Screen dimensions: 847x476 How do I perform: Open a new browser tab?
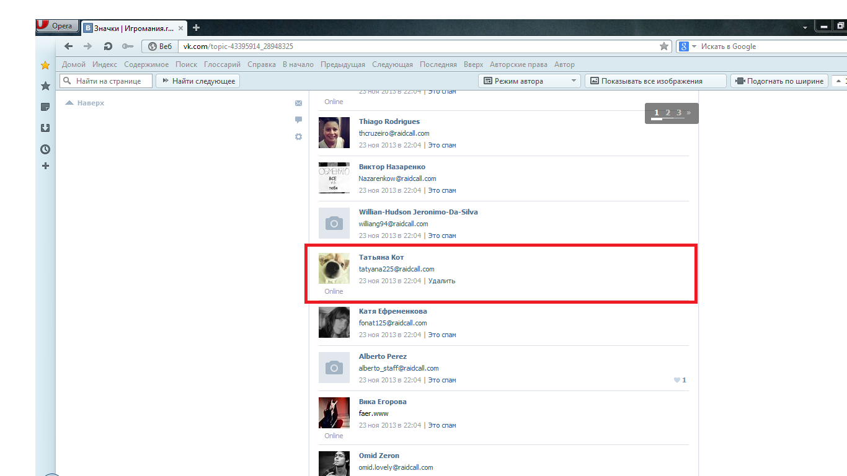[196, 28]
